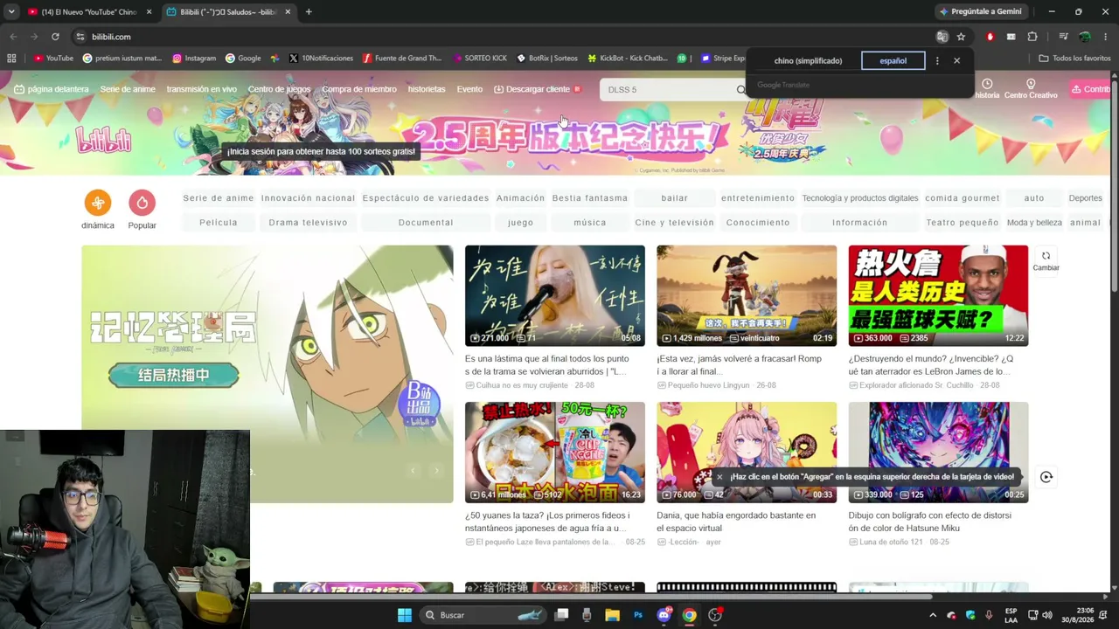Open Photoshop from the taskbar
This screenshot has height=629, width=1119.
[638, 615]
